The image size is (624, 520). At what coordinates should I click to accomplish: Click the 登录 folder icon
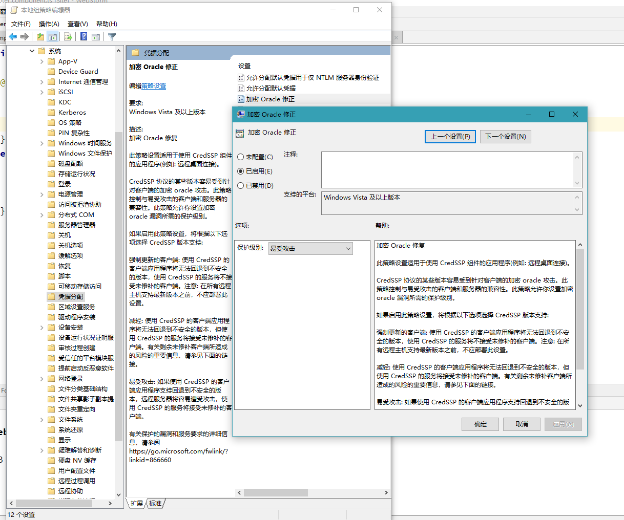[51, 184]
